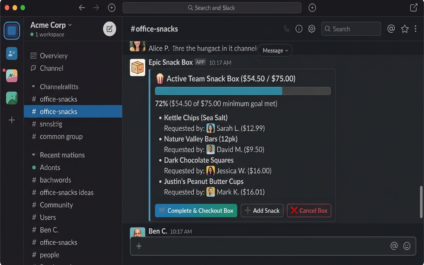The height and width of the screenshot is (265, 424).
Task: Open the Acme Corp workspace dropdown
Action: click(51, 25)
